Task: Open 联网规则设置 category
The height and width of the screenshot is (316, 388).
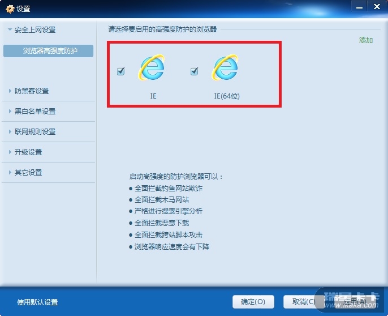Action: pos(35,131)
